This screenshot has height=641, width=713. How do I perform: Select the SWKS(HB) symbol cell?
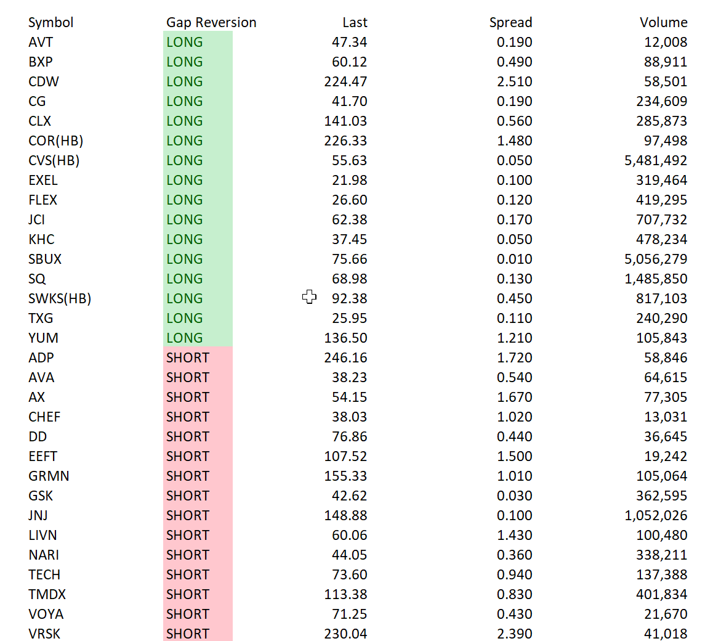coord(60,298)
